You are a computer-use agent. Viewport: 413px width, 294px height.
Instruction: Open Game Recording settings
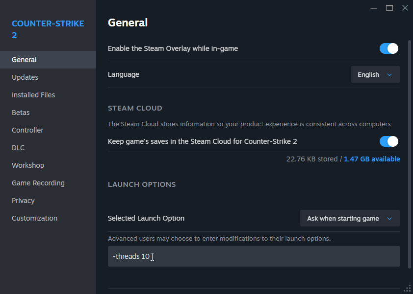(38, 182)
